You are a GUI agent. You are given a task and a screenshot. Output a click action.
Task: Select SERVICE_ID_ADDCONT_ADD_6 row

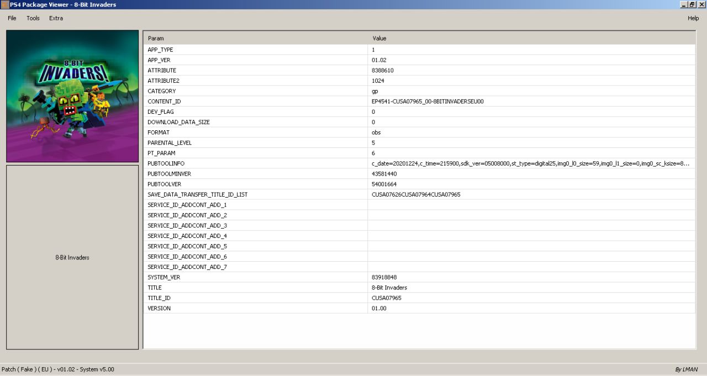click(x=419, y=257)
